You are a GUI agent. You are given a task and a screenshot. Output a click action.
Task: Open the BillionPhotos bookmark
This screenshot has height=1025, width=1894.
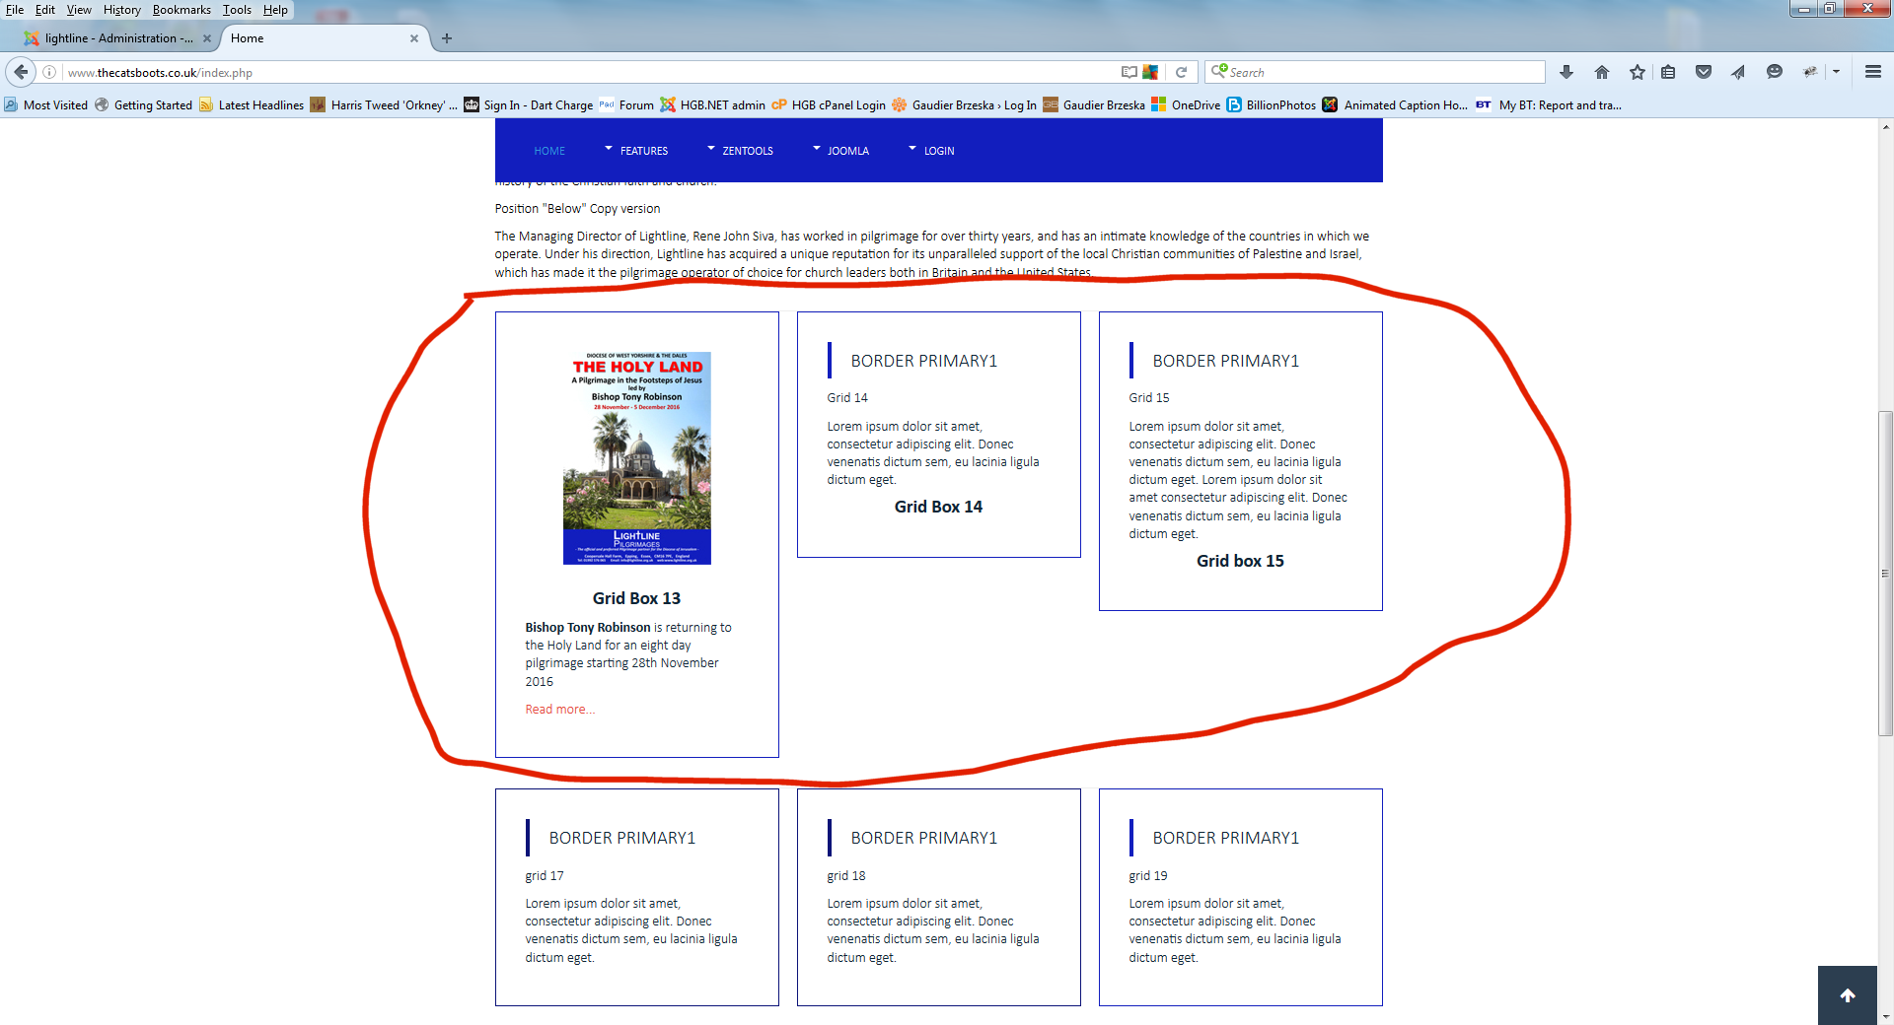(x=1272, y=105)
